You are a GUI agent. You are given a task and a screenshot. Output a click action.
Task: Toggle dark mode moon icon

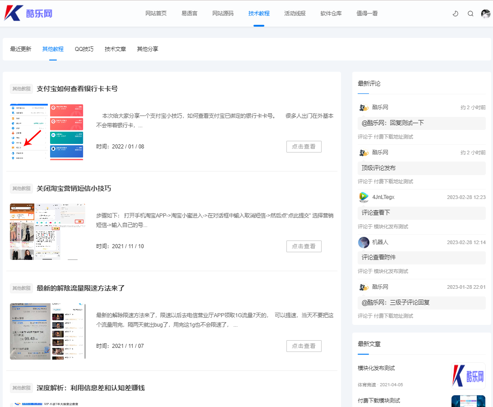[x=455, y=14]
